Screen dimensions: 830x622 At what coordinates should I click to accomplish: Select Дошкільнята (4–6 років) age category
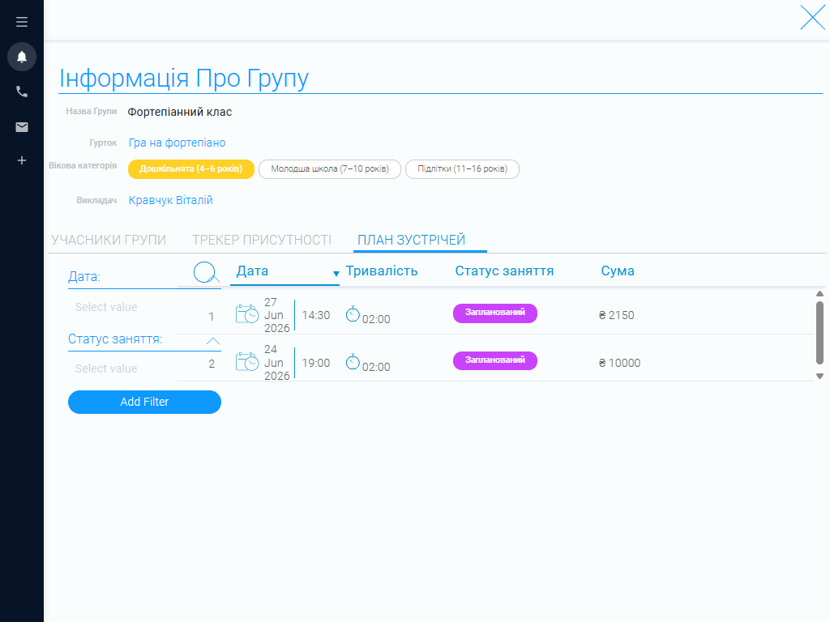(x=191, y=169)
